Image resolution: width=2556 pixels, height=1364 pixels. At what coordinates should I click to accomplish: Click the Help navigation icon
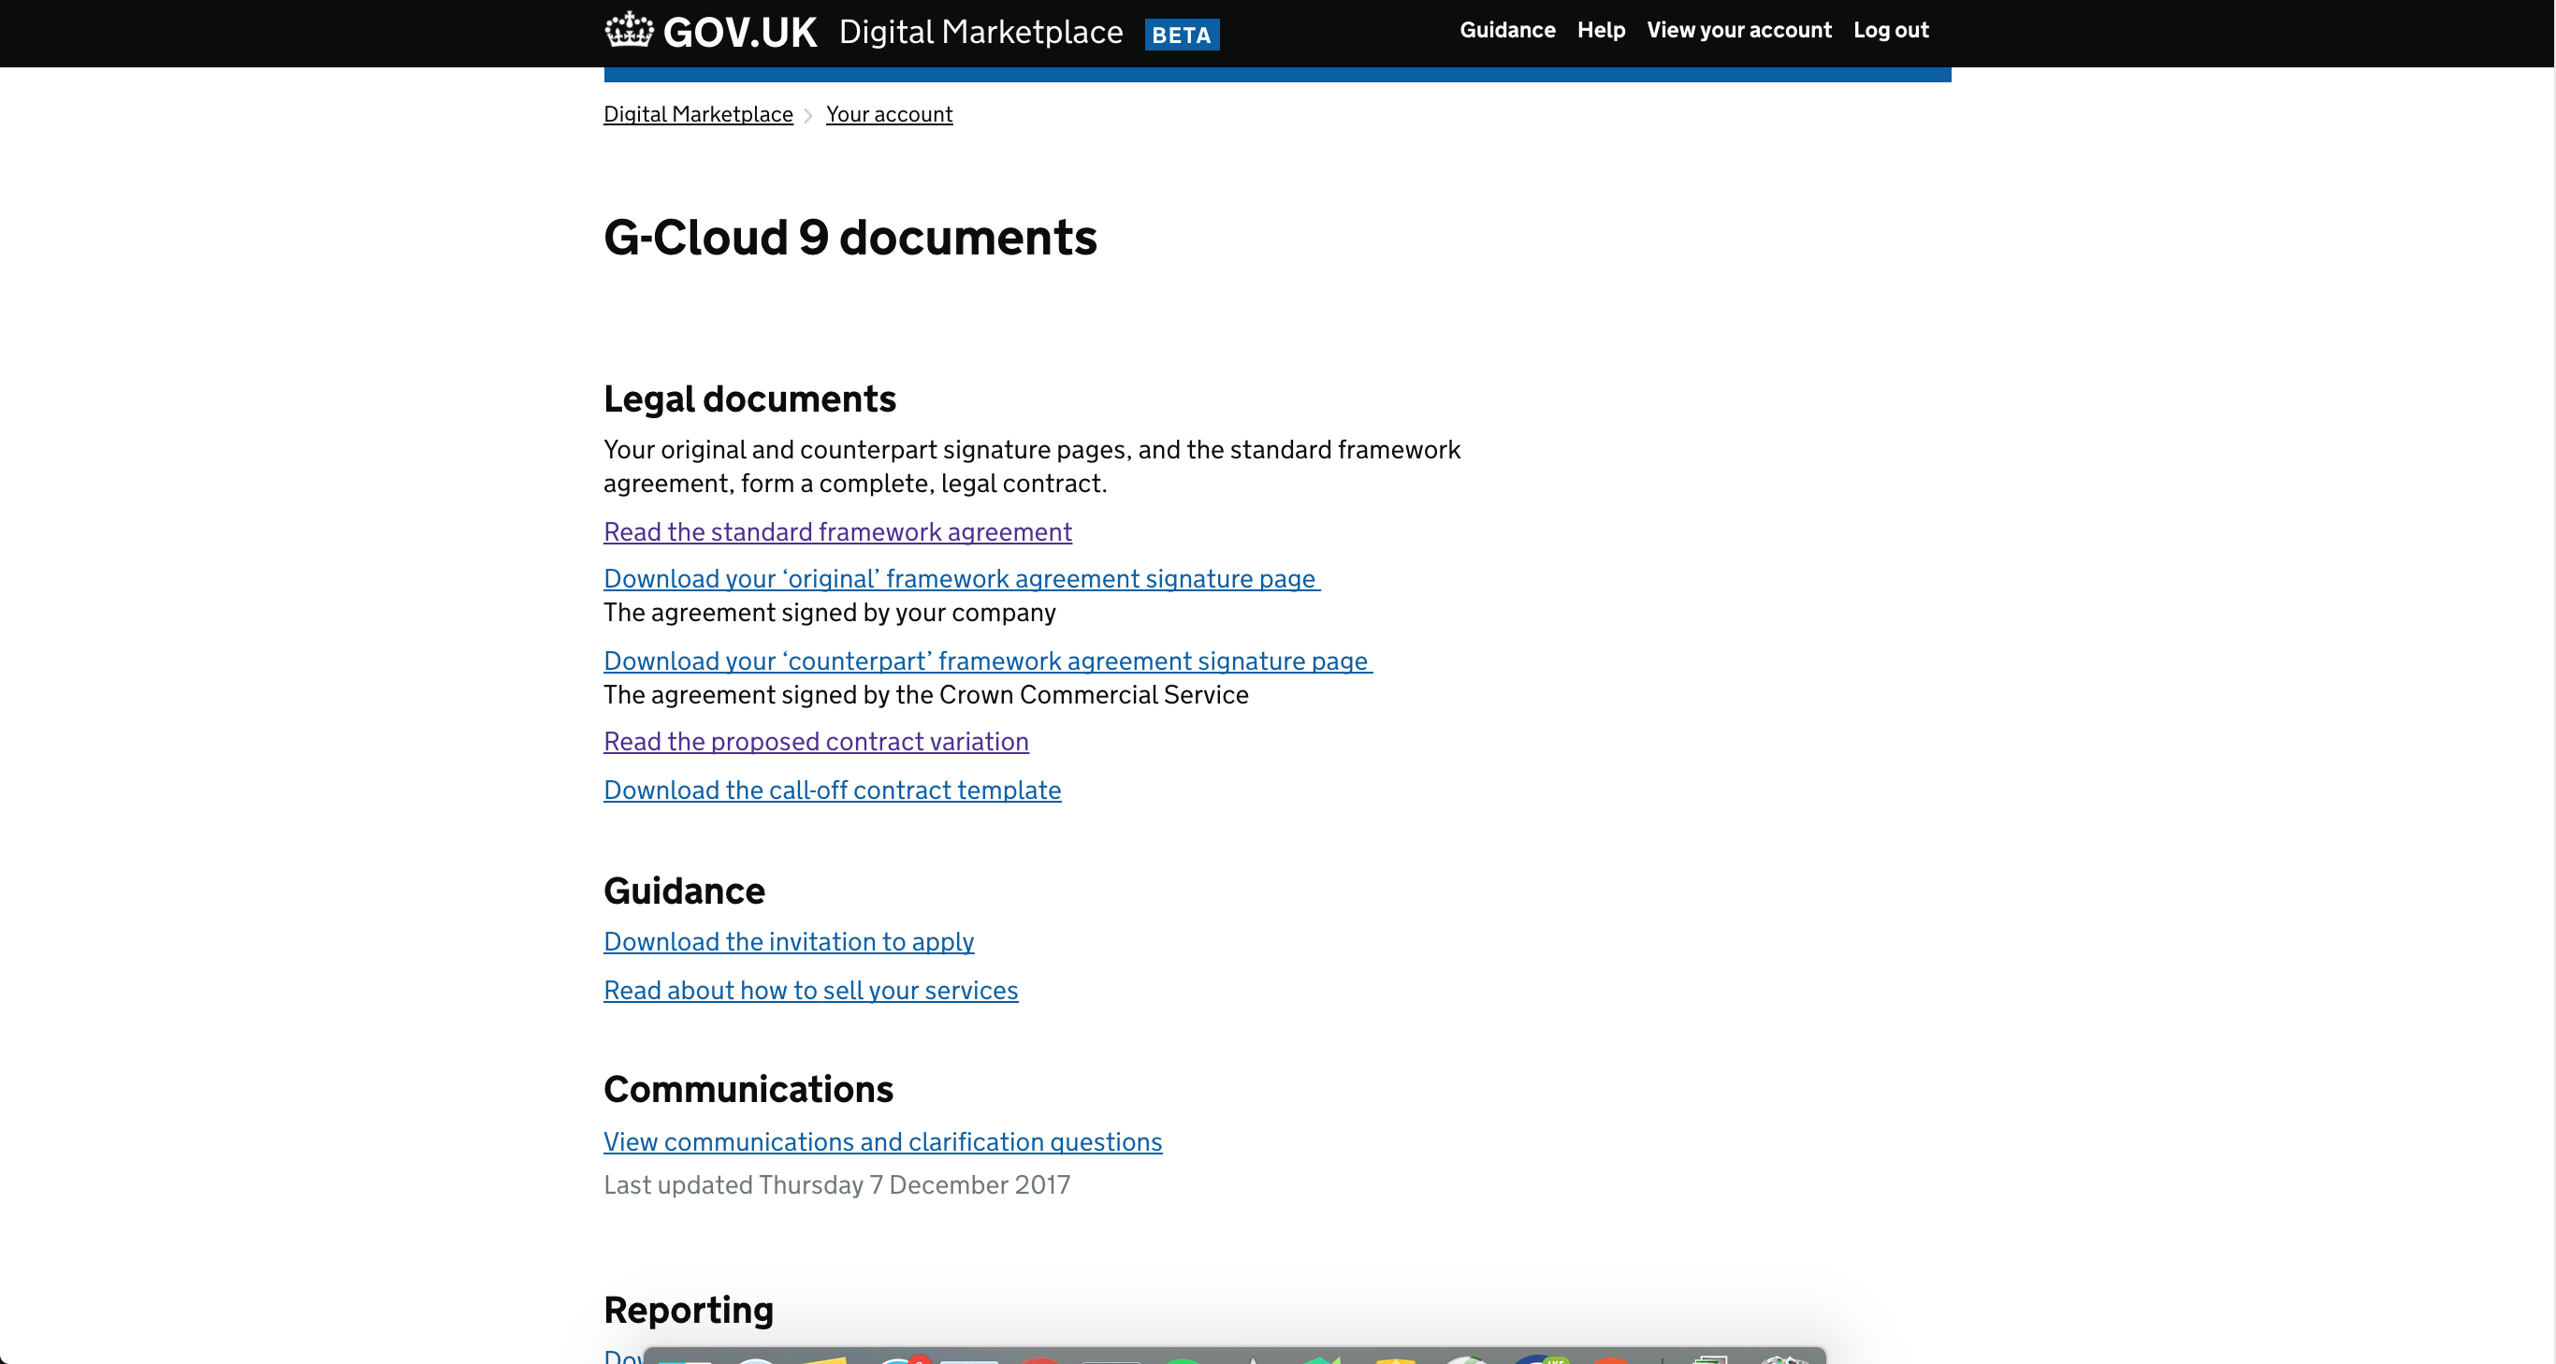tap(1601, 29)
